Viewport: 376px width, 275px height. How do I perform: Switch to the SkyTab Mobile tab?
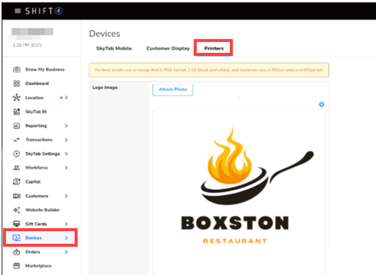[114, 48]
